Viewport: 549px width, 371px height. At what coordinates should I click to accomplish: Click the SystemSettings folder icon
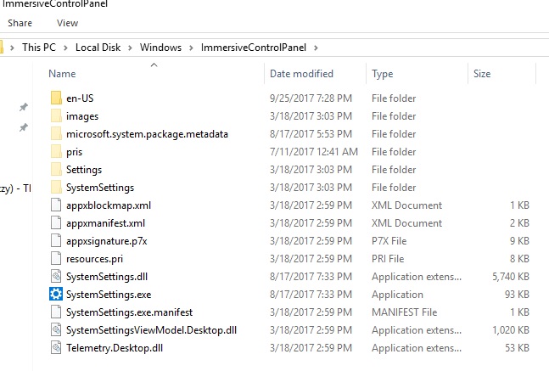click(x=56, y=188)
